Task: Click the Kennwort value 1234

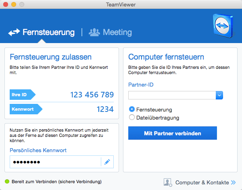Action: (x=105, y=109)
